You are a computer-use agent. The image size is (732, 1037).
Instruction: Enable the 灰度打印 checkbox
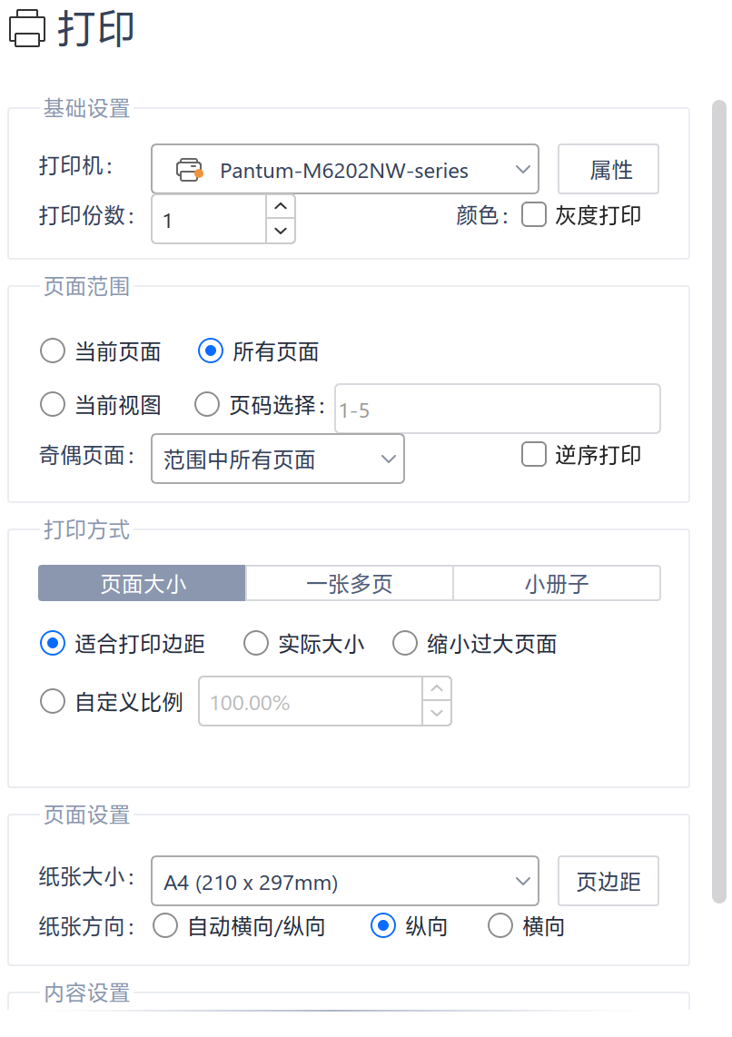[x=534, y=215]
